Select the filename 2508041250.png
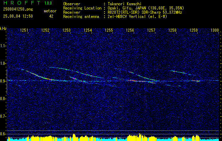The image size is (222, 141). pyautogui.click(x=18, y=10)
